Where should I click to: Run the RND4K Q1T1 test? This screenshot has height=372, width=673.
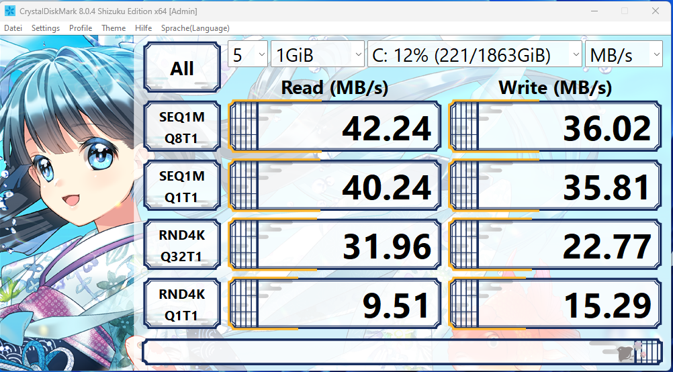pyautogui.click(x=182, y=304)
